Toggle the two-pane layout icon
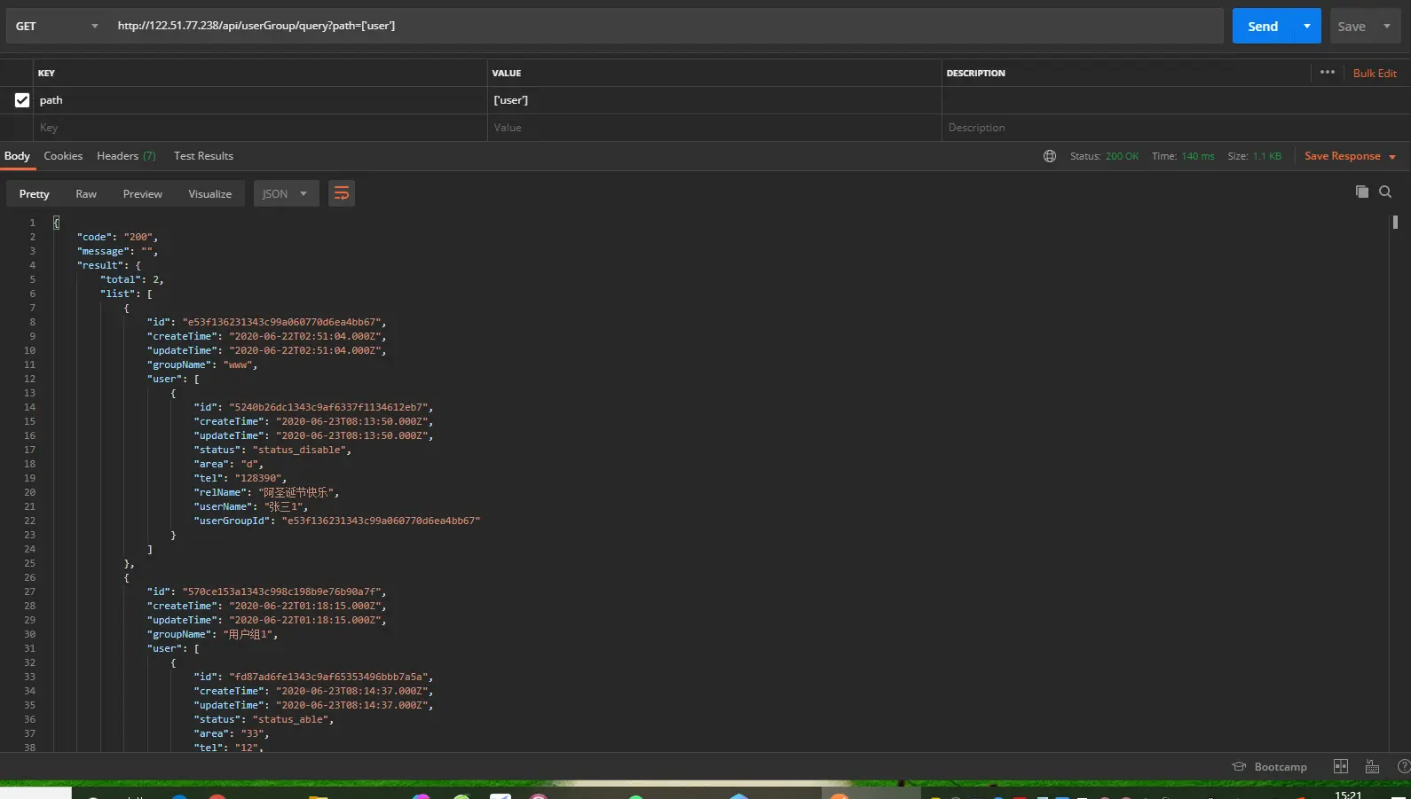Image resolution: width=1411 pixels, height=799 pixels. pyautogui.click(x=1341, y=766)
